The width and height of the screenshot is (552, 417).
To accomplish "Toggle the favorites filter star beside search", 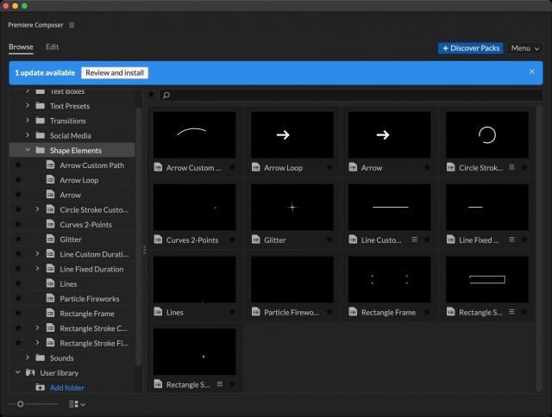I will 152,95.
